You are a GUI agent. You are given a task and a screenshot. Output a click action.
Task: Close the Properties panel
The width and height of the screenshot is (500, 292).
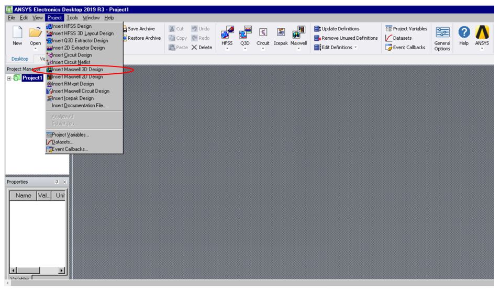tap(64, 182)
